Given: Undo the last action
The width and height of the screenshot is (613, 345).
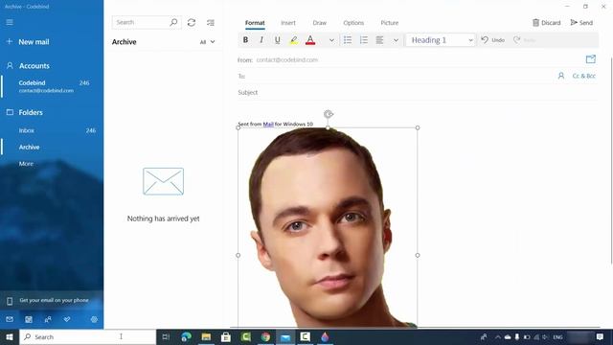Looking at the screenshot, I should [492, 40].
